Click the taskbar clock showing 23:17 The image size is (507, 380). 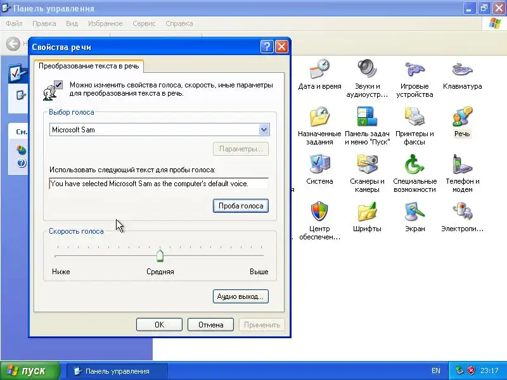tap(489, 370)
